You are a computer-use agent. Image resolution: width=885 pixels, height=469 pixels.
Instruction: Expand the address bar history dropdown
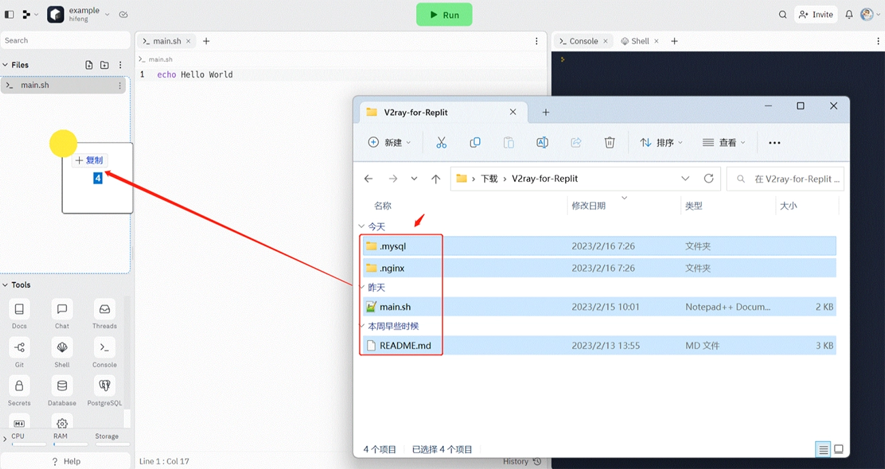(685, 178)
